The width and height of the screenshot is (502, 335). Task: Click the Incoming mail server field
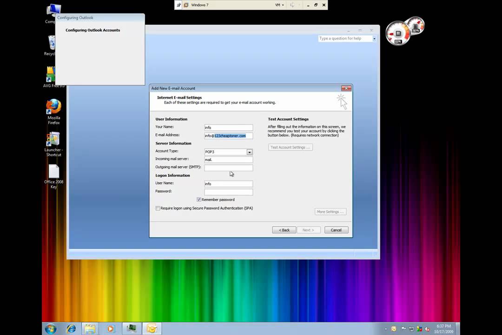point(229,160)
